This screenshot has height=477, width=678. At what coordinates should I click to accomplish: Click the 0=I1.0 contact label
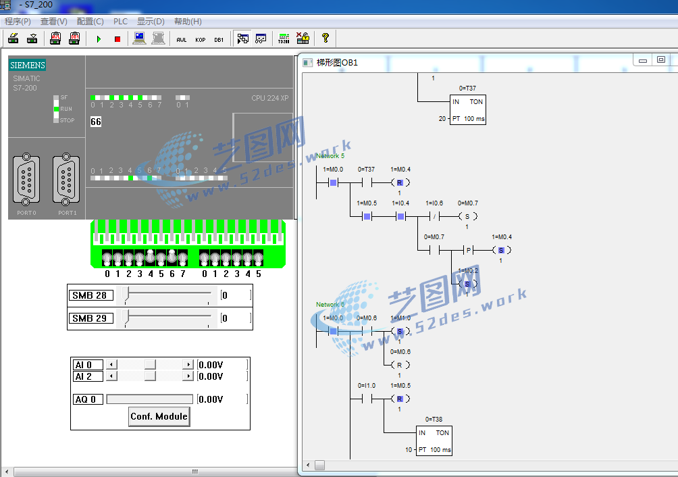367,386
